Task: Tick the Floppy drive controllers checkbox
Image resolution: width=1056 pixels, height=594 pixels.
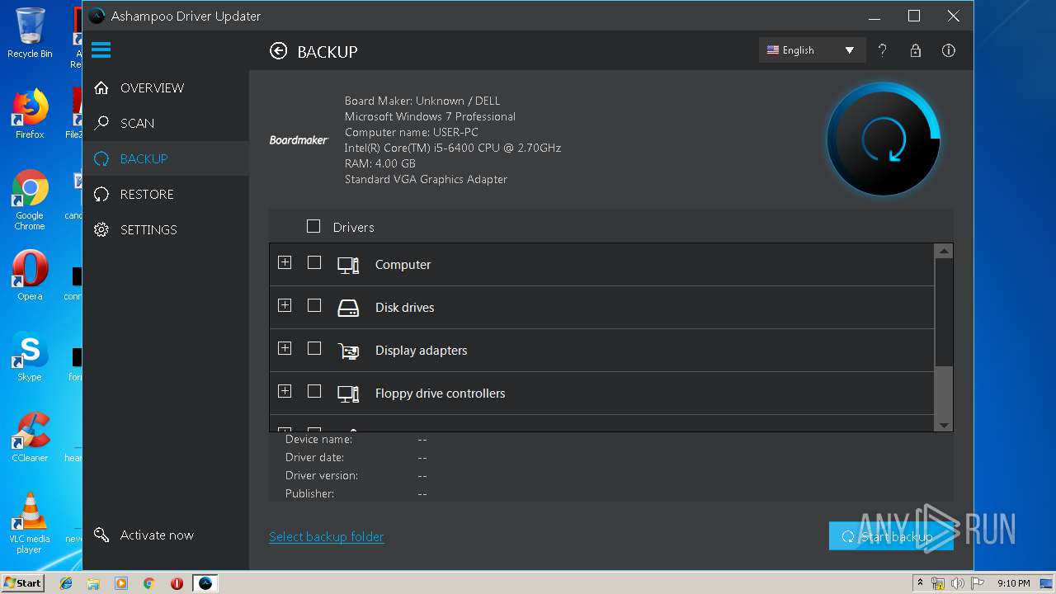Action: click(314, 391)
